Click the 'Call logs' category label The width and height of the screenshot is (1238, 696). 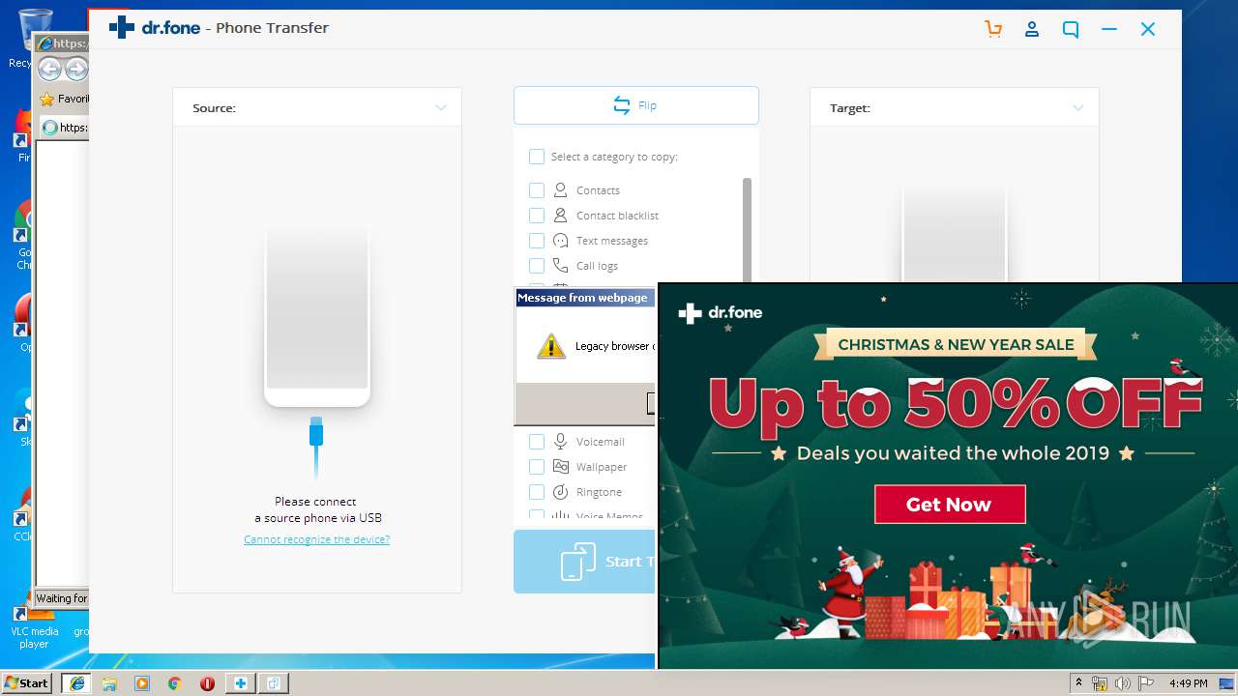(597, 266)
